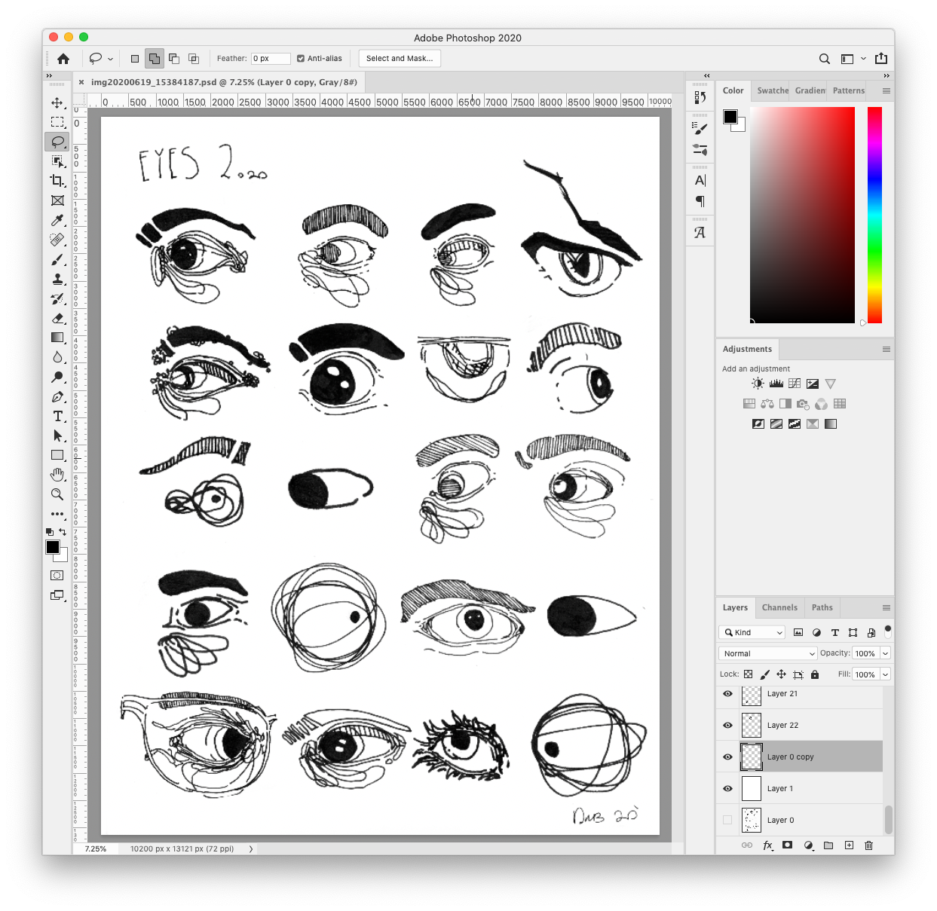This screenshot has height=911, width=937.
Task: Switch to the Swatches tab
Action: [x=771, y=90]
